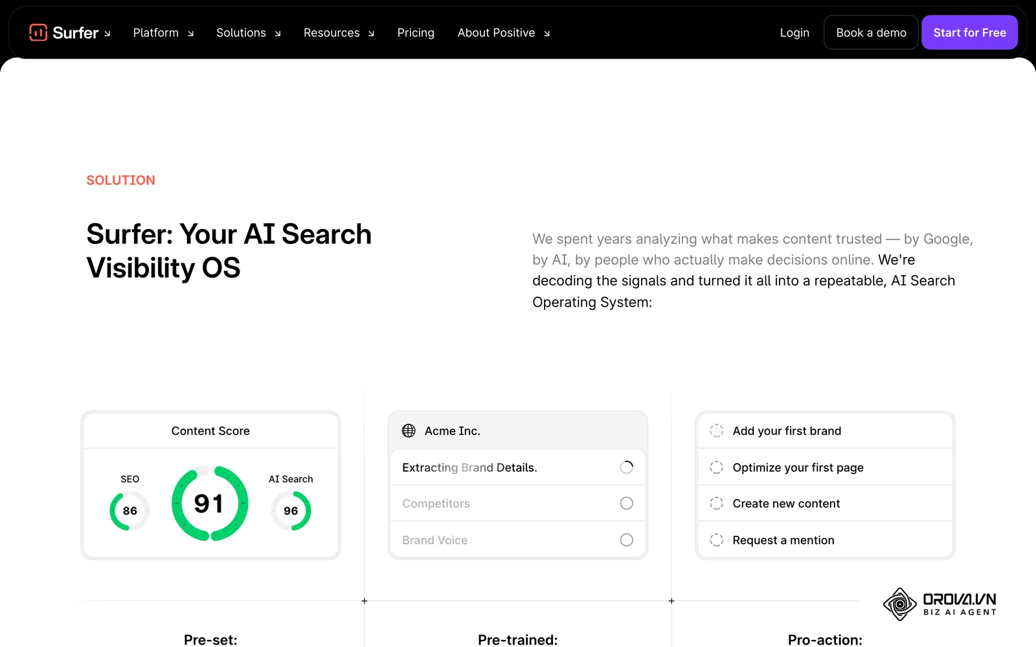Image resolution: width=1036 pixels, height=647 pixels.
Task: Open the Platform menu
Action: [156, 32]
